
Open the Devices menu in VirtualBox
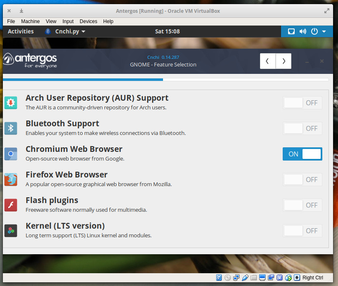click(88, 21)
